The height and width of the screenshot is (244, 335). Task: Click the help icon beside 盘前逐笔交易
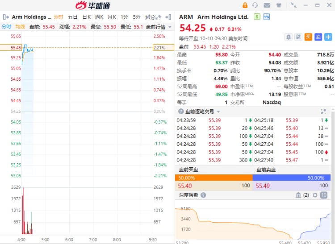coord(181,112)
